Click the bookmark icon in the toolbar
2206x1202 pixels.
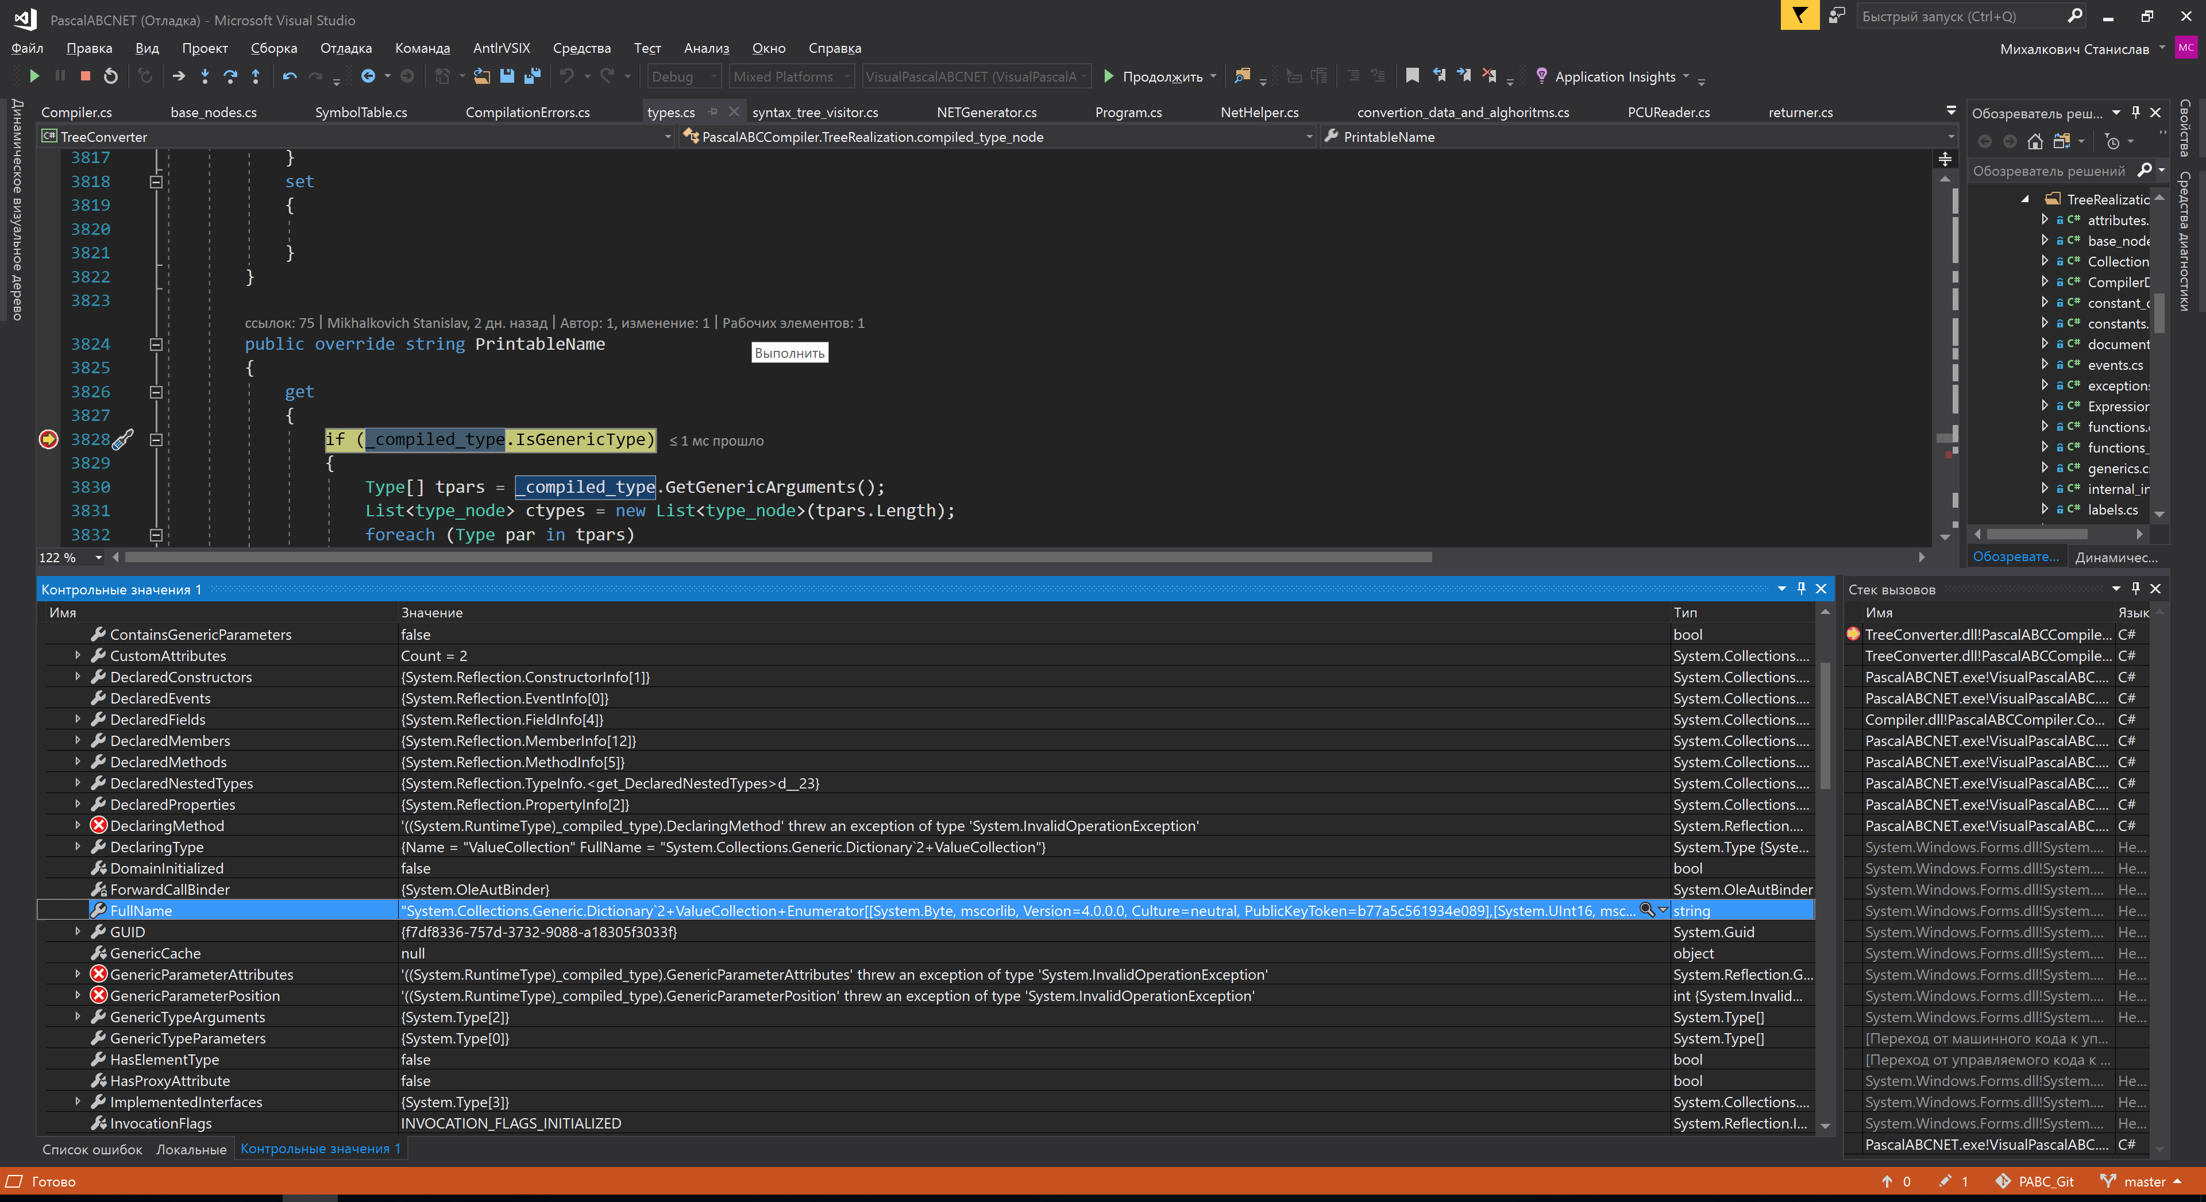[x=1412, y=76]
